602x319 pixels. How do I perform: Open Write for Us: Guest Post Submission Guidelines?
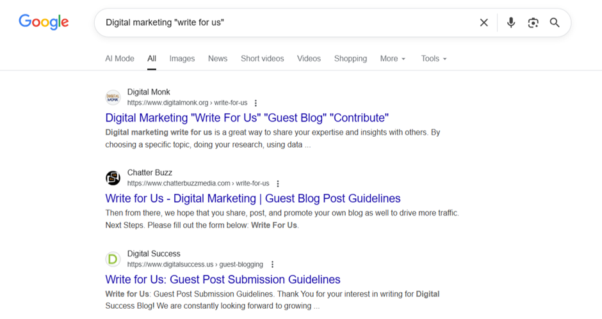click(223, 279)
